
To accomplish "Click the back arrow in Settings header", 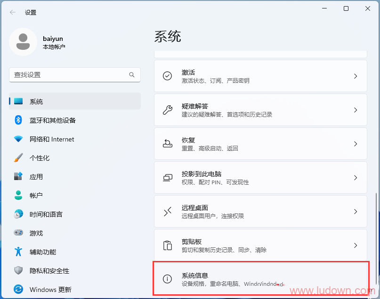I will (x=13, y=12).
